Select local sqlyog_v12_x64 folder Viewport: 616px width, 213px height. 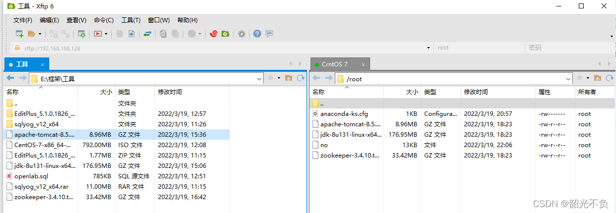tap(117, 124)
